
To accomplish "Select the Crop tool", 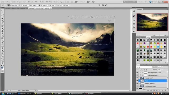I will coord(2,21).
